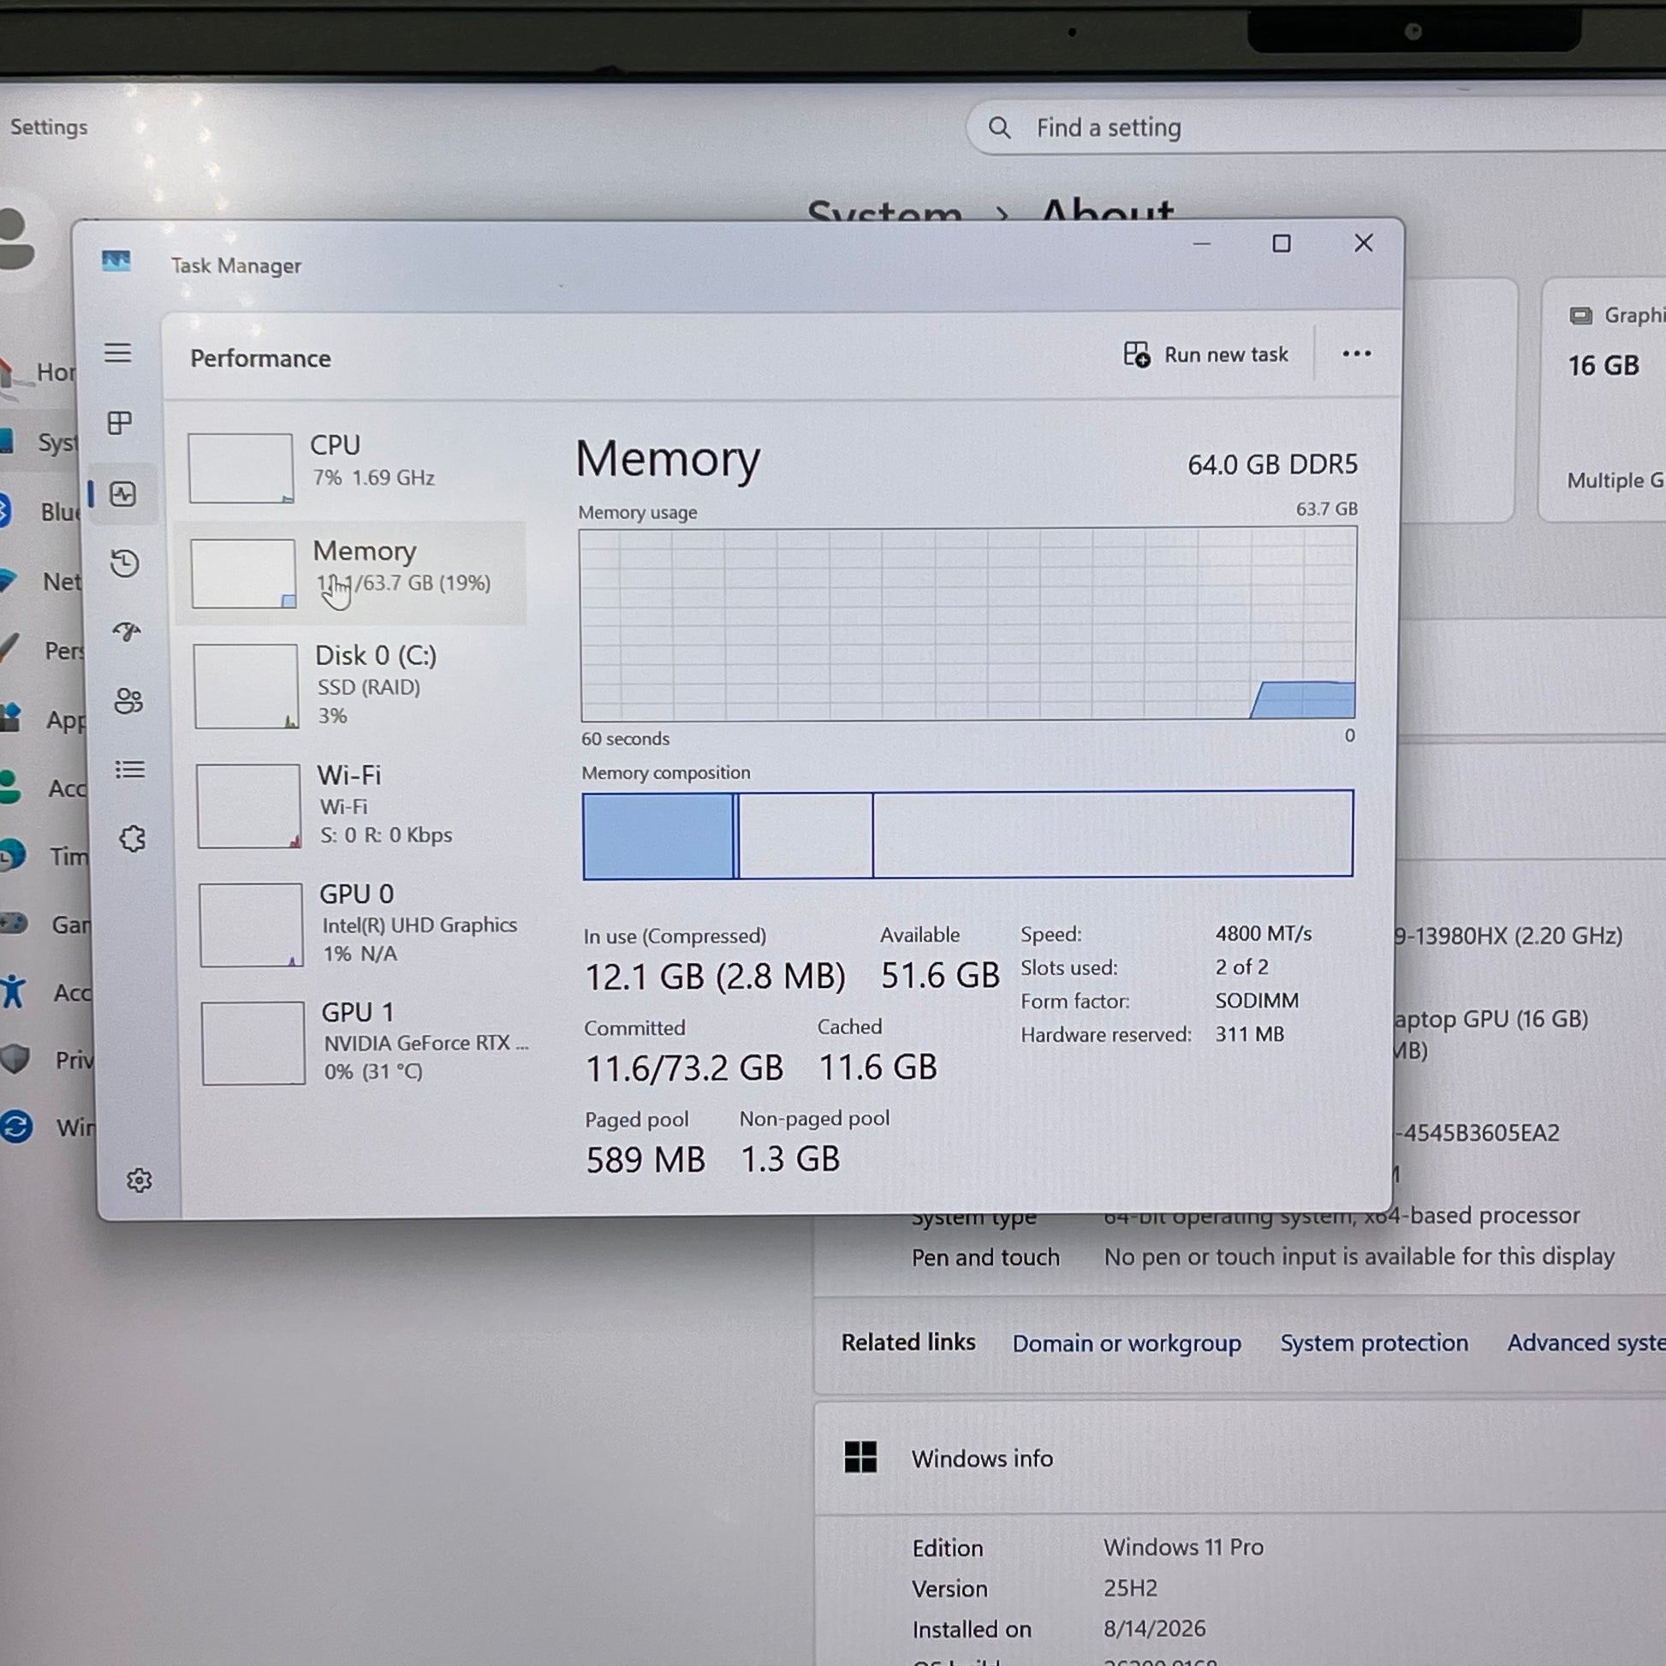Open Task Manager settings gear

139,1180
